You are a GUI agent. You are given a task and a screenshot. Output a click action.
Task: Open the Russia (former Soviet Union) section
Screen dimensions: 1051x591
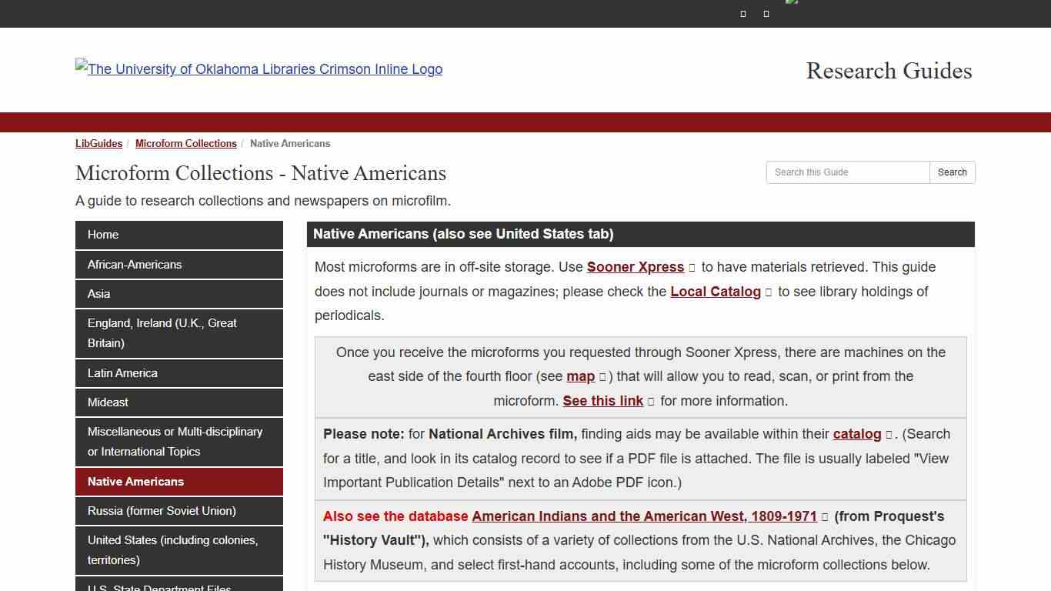(179, 510)
